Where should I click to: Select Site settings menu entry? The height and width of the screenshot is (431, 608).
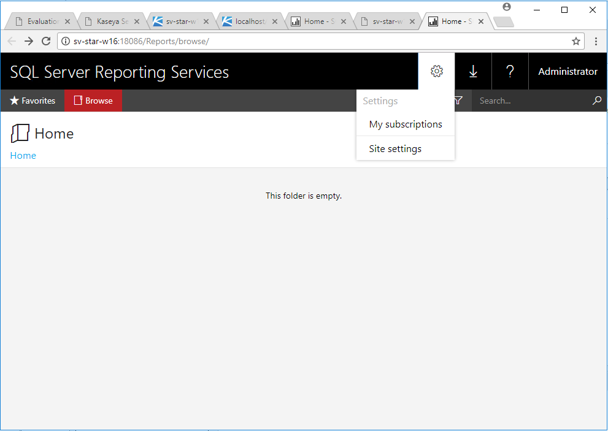(406, 148)
